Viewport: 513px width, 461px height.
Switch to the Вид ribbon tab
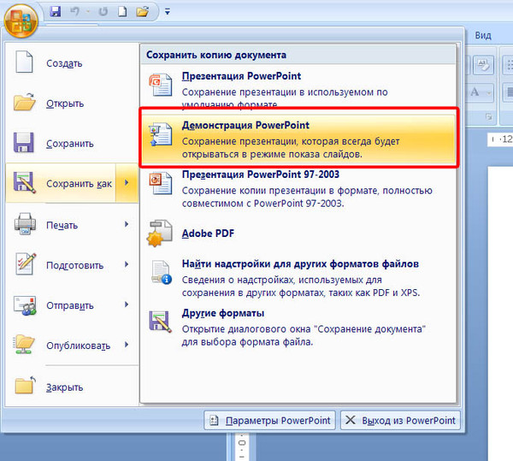[483, 35]
